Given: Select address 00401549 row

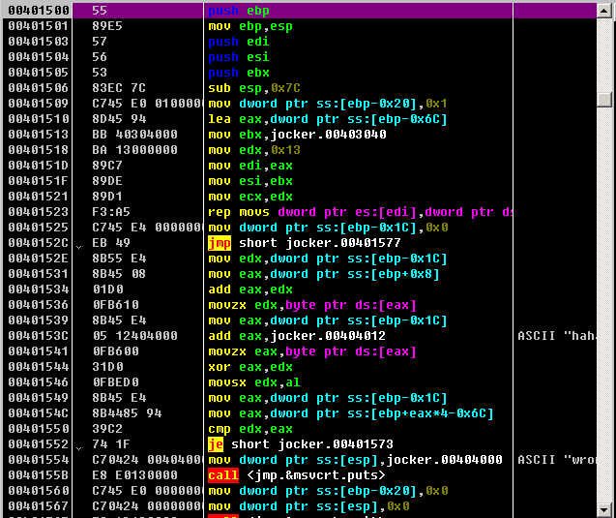Looking at the screenshot, I should (x=39, y=398).
